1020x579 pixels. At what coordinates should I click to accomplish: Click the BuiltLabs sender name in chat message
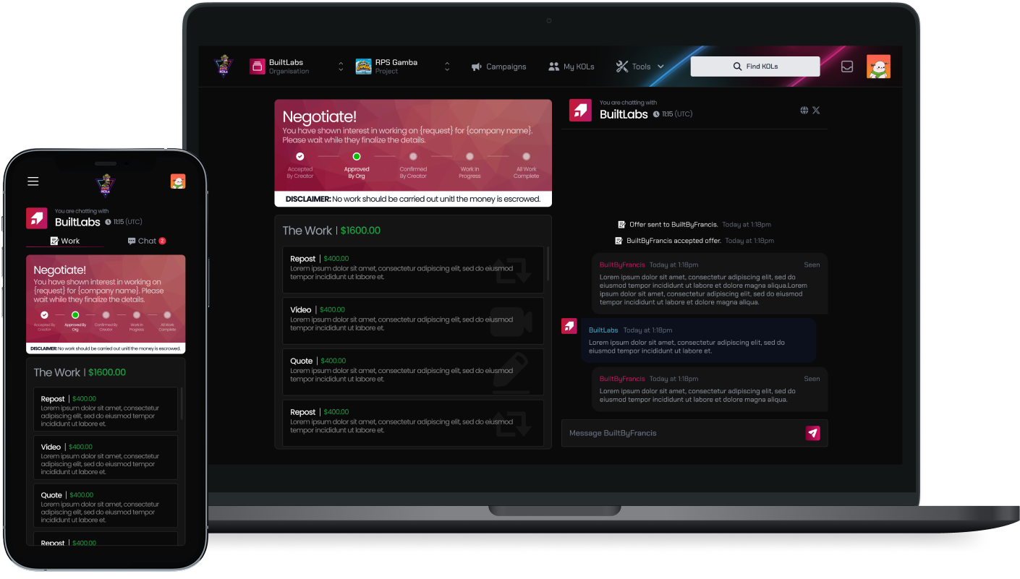(x=603, y=330)
